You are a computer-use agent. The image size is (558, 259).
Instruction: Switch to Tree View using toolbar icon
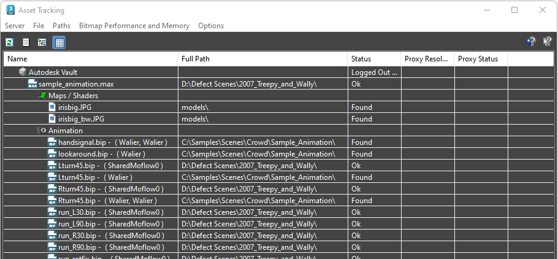tap(42, 42)
